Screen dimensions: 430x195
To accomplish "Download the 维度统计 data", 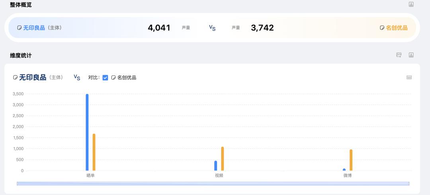I will [x=411, y=55].
